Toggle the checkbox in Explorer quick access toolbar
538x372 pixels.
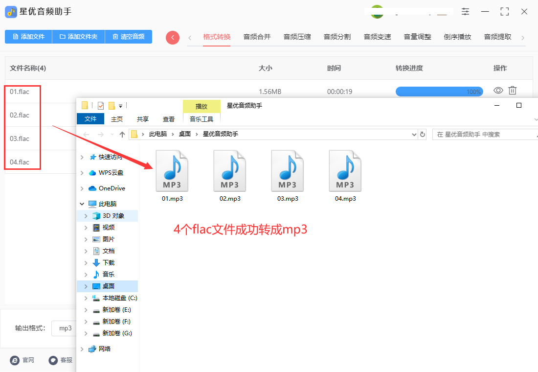[x=100, y=105]
